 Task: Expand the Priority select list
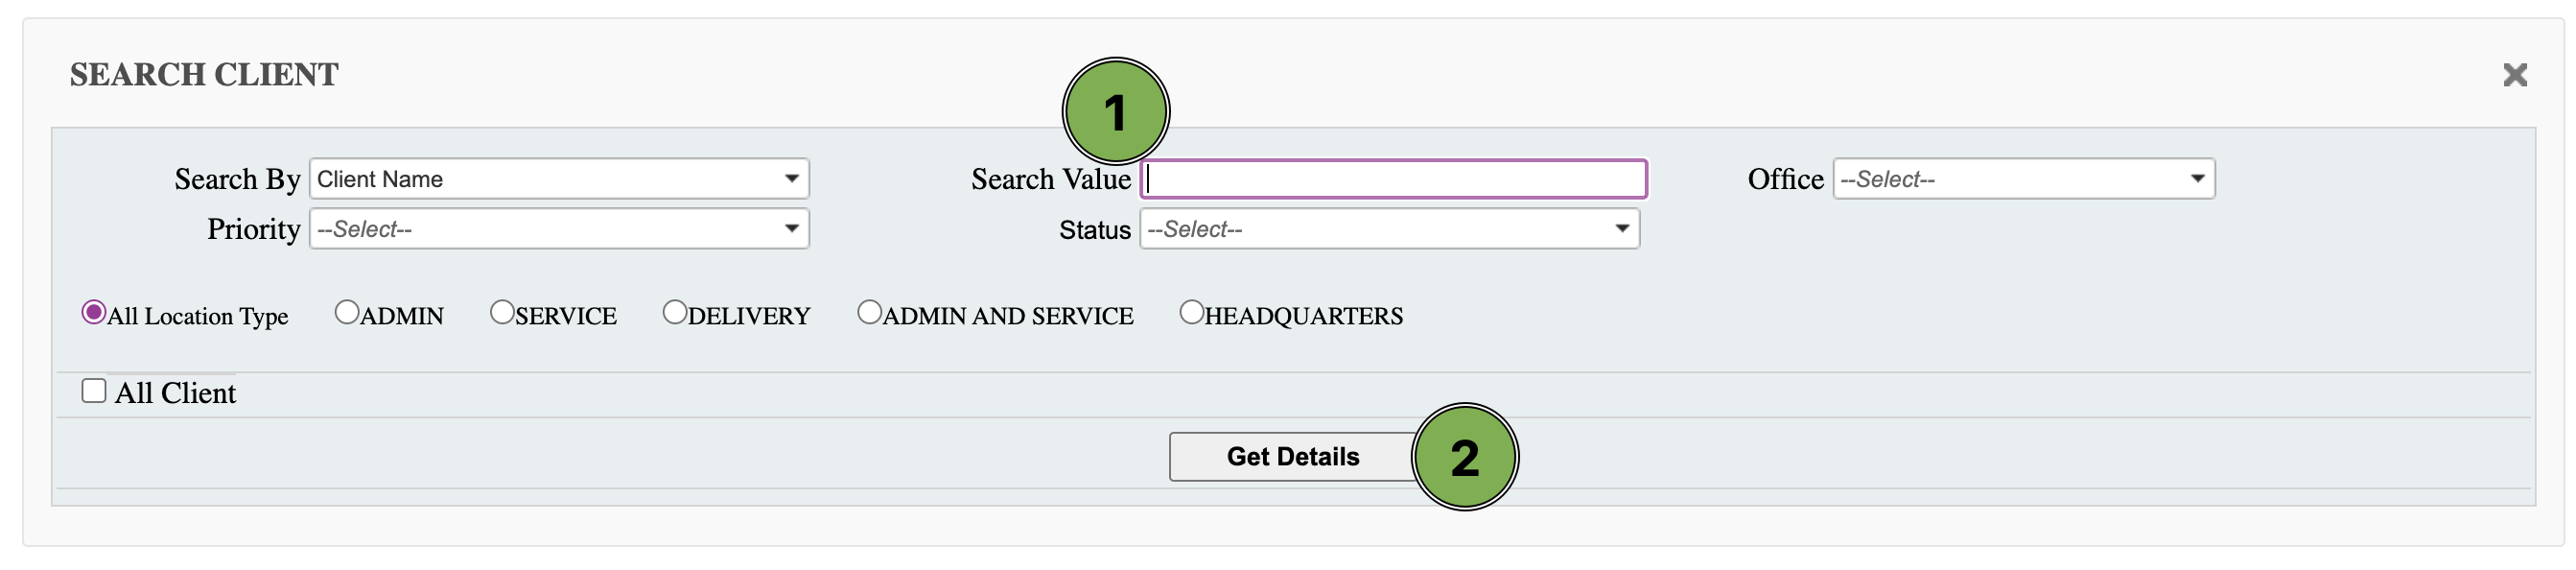pos(559,229)
